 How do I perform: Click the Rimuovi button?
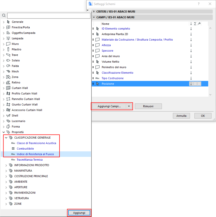148,106
